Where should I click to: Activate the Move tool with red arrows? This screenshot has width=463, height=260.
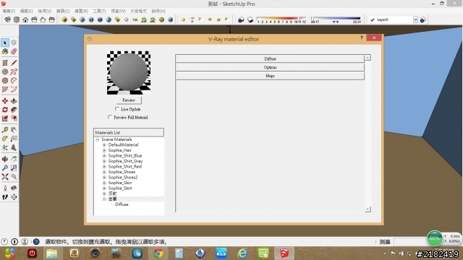click(x=5, y=101)
